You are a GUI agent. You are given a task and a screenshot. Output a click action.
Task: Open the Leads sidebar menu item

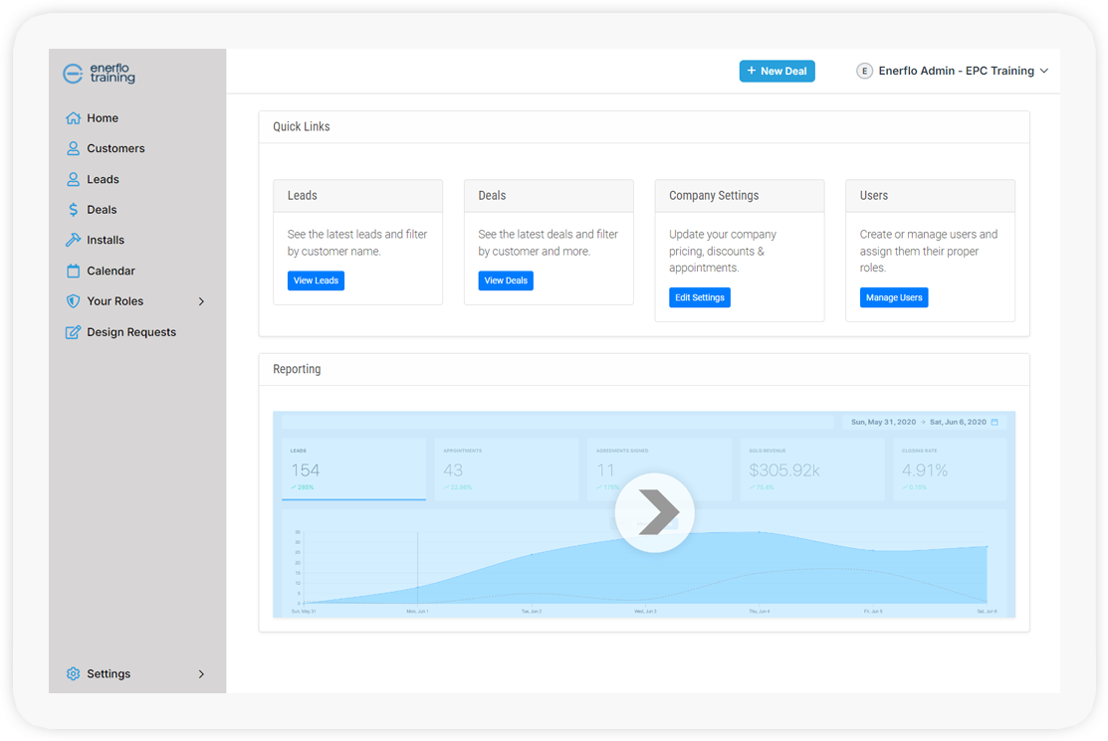[103, 180]
